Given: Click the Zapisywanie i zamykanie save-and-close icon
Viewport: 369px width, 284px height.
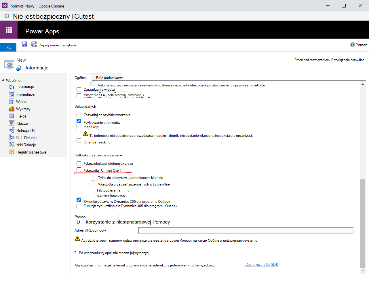Looking at the screenshot, I should coord(34,44).
